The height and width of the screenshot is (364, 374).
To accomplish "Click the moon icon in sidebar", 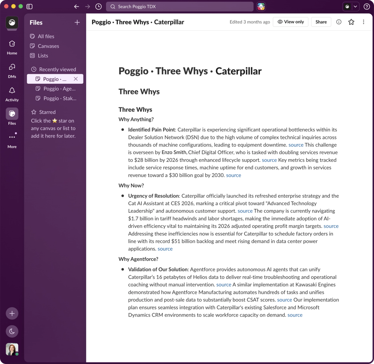I will pos(12,331).
